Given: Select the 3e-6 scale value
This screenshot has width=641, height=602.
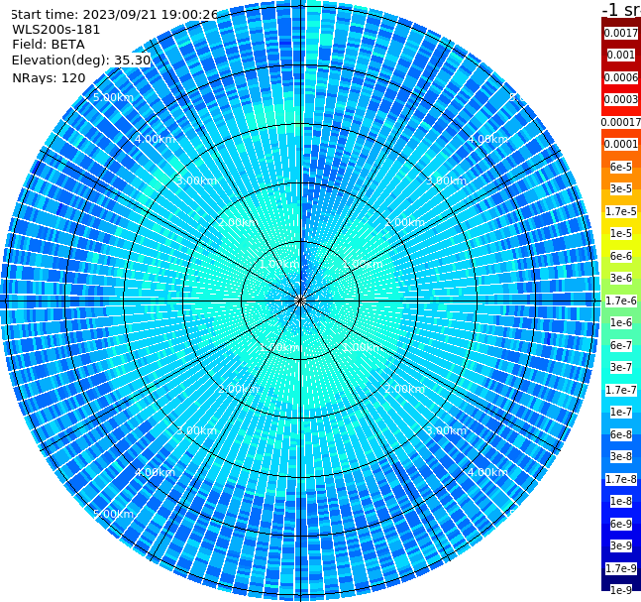Looking at the screenshot, I should pyautogui.click(x=620, y=278).
